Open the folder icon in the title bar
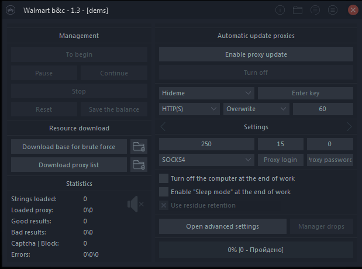This screenshot has height=269, width=362. click(298, 10)
